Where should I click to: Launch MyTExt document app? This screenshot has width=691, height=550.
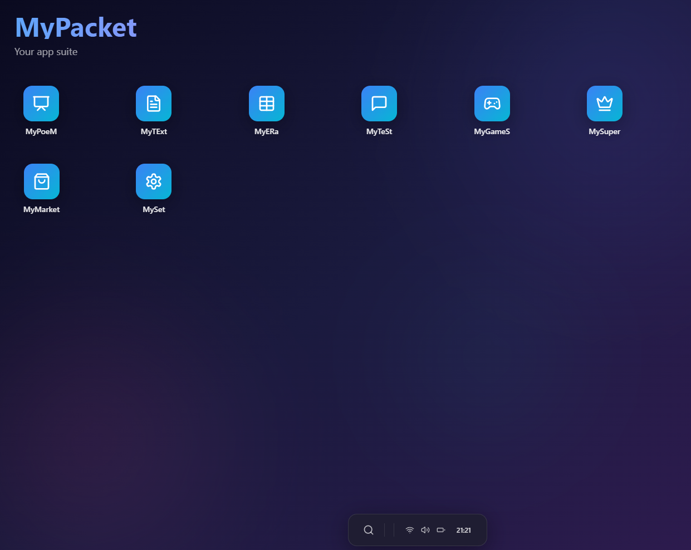click(154, 104)
